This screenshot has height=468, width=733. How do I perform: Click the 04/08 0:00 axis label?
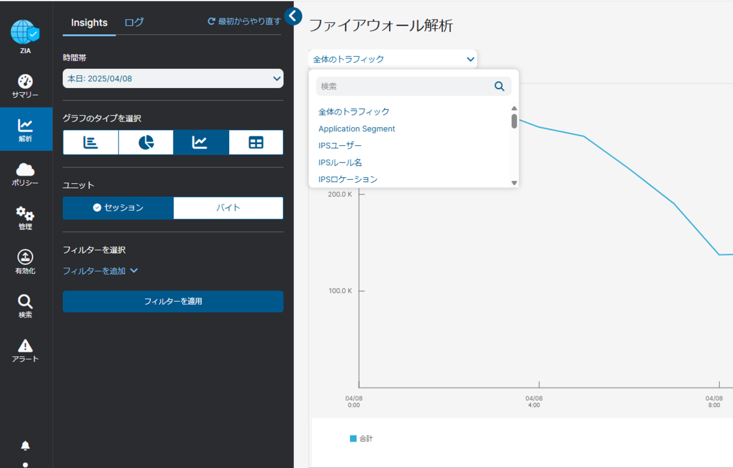coord(354,401)
